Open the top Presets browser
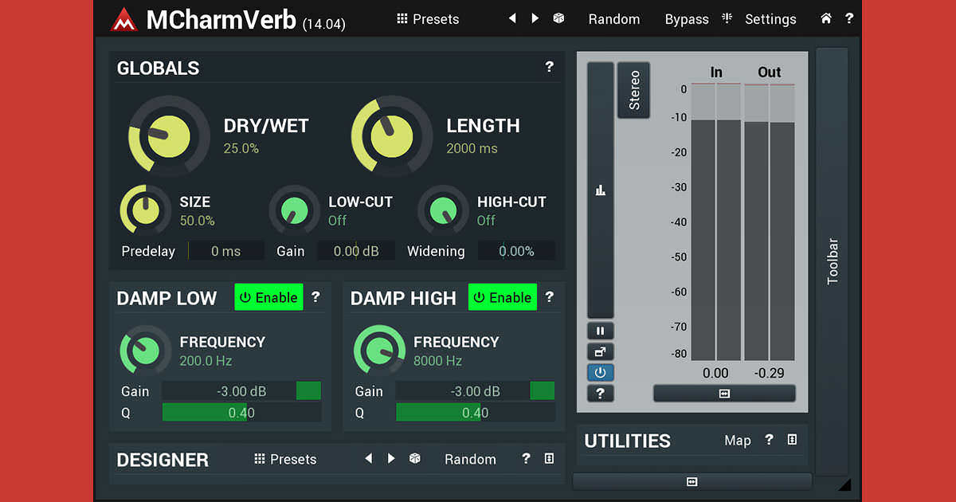956x502 pixels. (428, 19)
